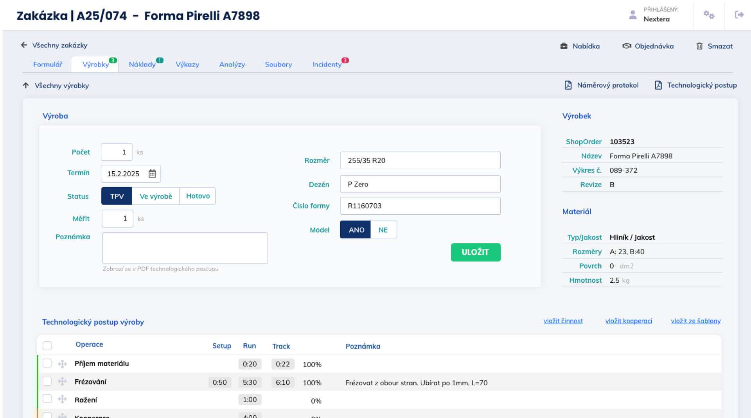The image size is (751, 418).
Task: Click the Frézování Setup time 0:50
Action: tap(220, 382)
